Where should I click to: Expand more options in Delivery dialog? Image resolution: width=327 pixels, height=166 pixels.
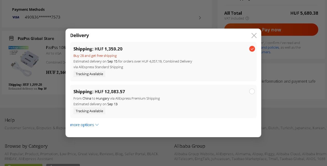[84, 125]
